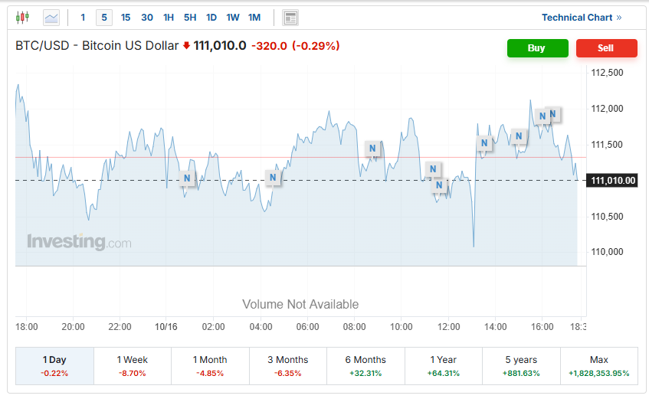
Task: Set the chart interval to 1 minute
Action: pos(83,17)
